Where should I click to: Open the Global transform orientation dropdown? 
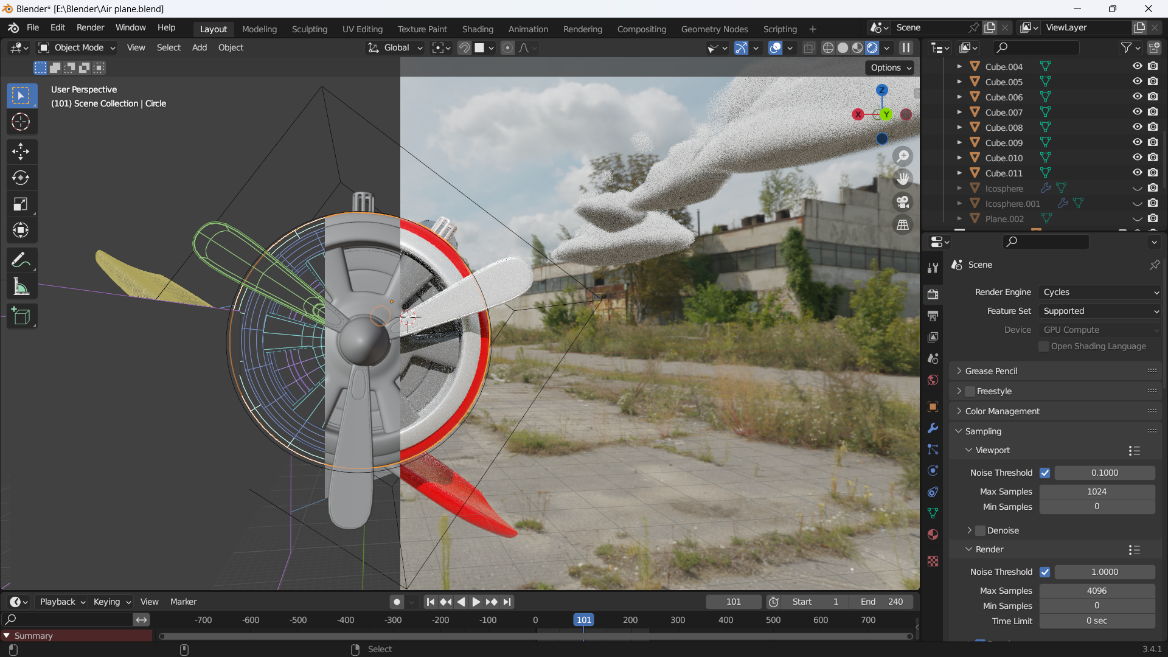coord(395,47)
